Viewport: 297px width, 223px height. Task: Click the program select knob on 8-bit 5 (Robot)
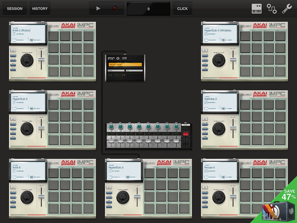[x=27, y=60]
